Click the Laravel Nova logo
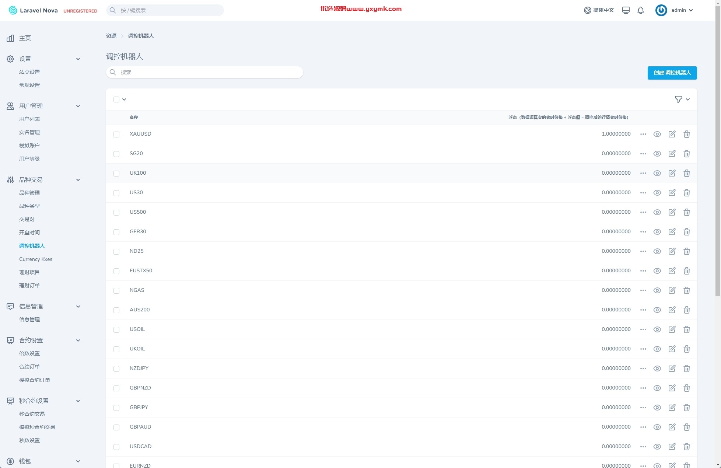 tap(33, 10)
